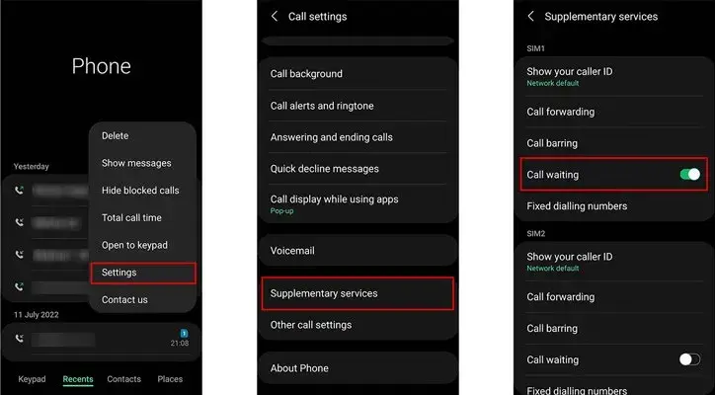Tap the SIM 1 badge above 21:08
The image size is (715, 395).
pos(184,334)
